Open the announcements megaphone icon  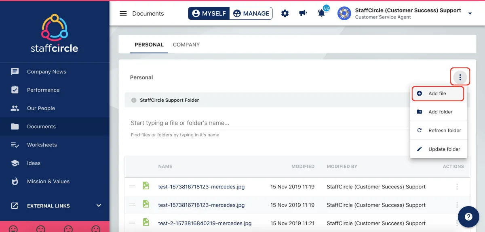tap(303, 13)
